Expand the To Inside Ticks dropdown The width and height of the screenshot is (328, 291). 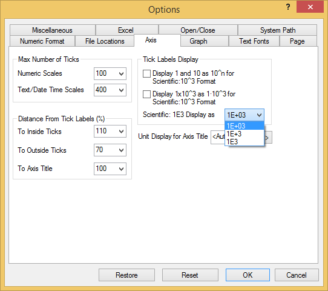[x=110, y=132]
